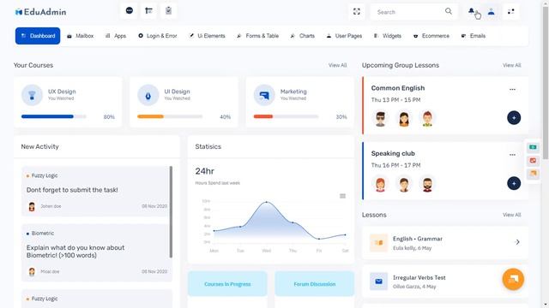This screenshot has height=308, width=549.
Task: Add participant to Speaking club lesson
Action: (514, 183)
